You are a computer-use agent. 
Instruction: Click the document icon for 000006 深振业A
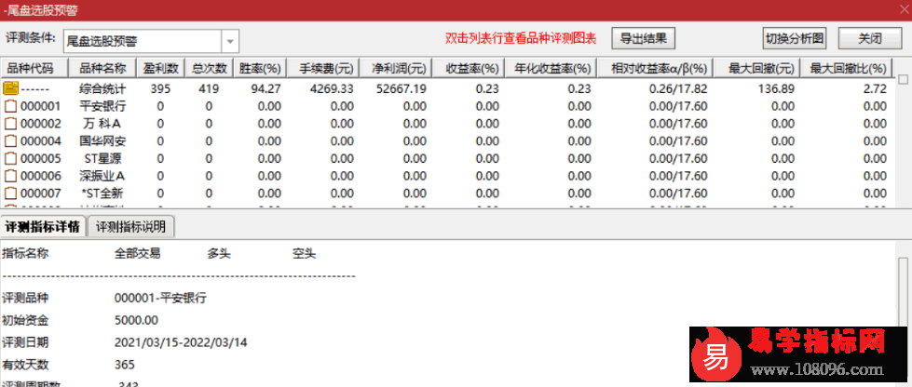click(x=11, y=176)
